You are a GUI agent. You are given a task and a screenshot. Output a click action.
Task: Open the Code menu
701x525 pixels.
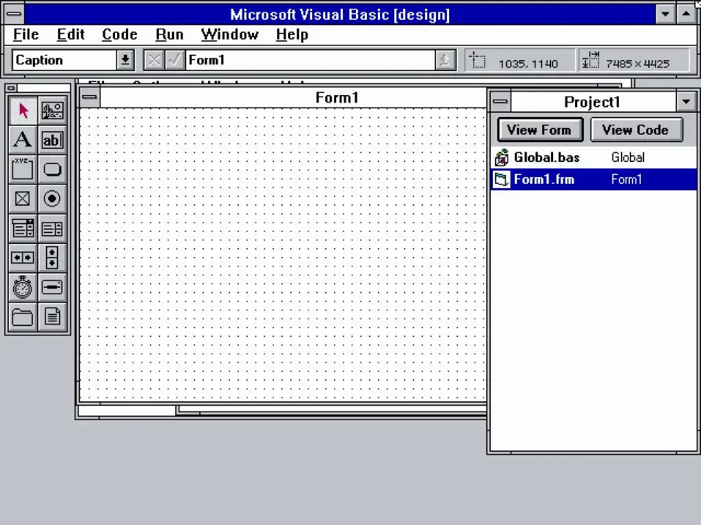(x=119, y=34)
